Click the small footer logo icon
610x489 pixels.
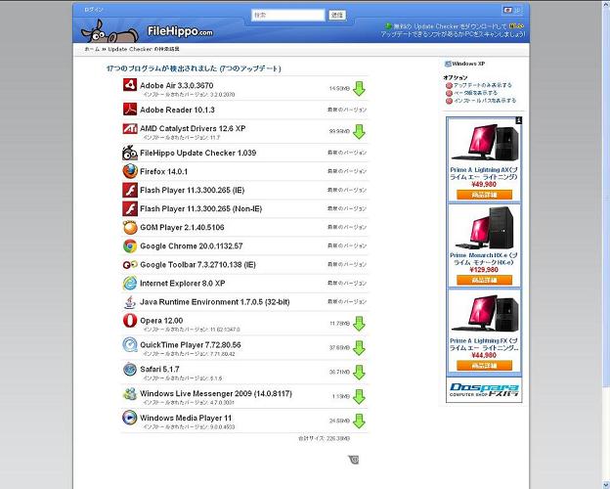[354, 460]
